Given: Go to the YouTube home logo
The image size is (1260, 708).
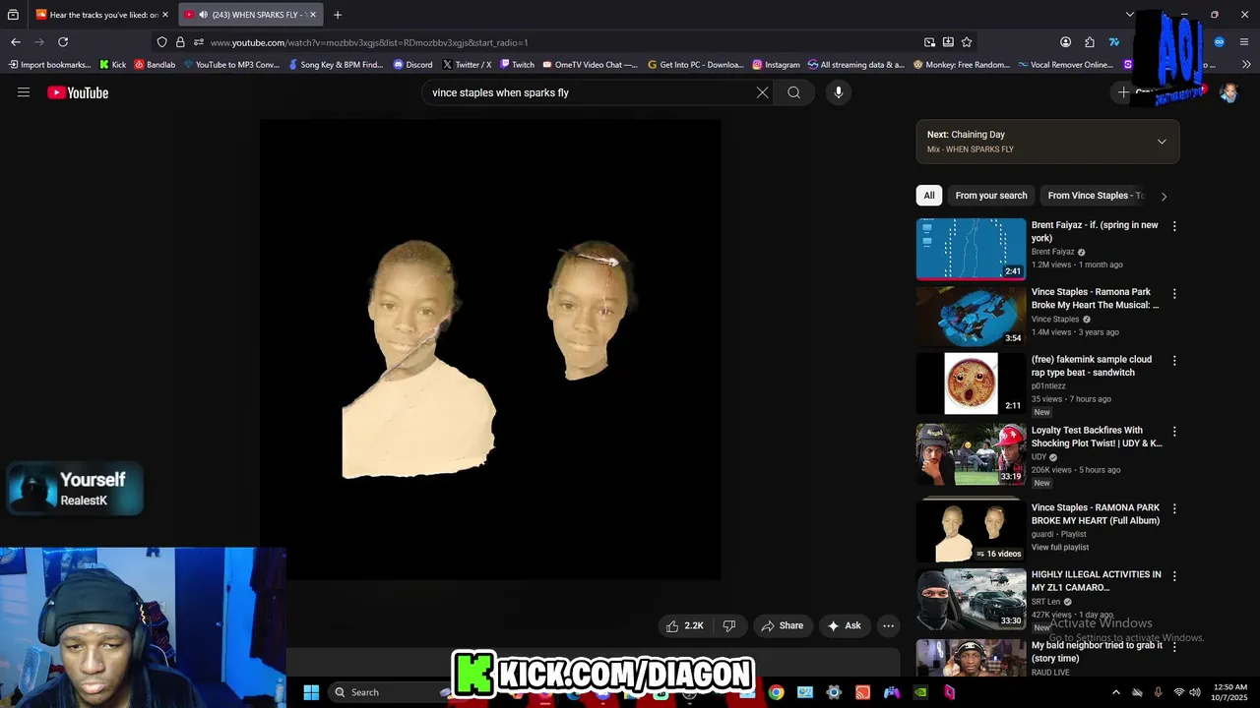Looking at the screenshot, I should click(x=78, y=92).
